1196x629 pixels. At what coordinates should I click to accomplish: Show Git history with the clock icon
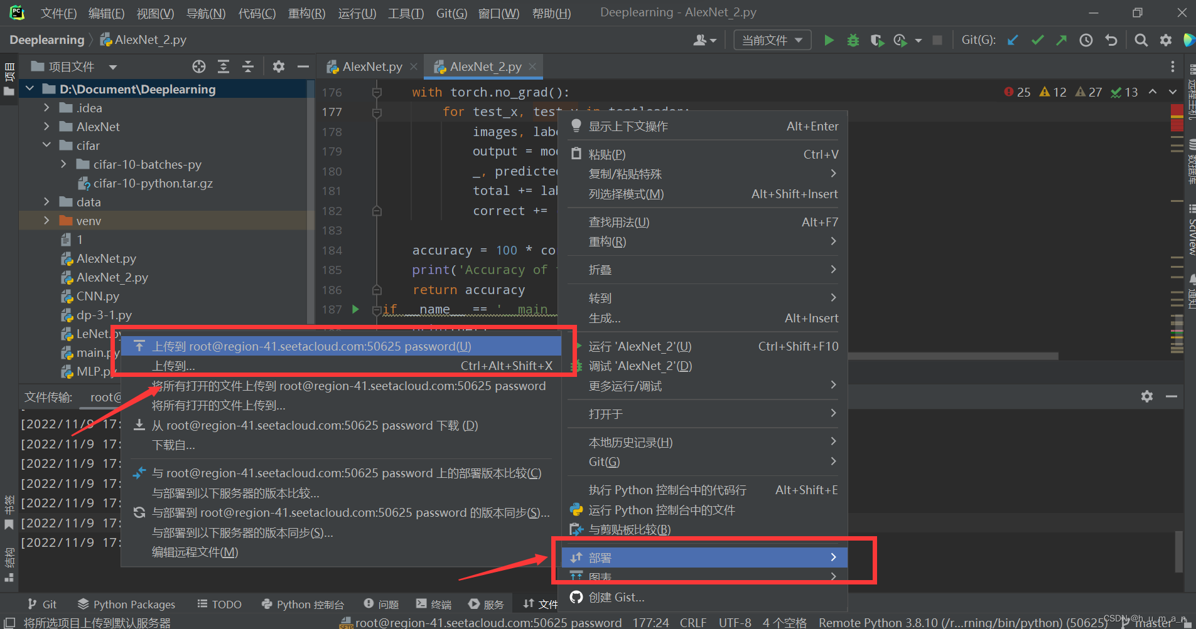coord(1086,40)
